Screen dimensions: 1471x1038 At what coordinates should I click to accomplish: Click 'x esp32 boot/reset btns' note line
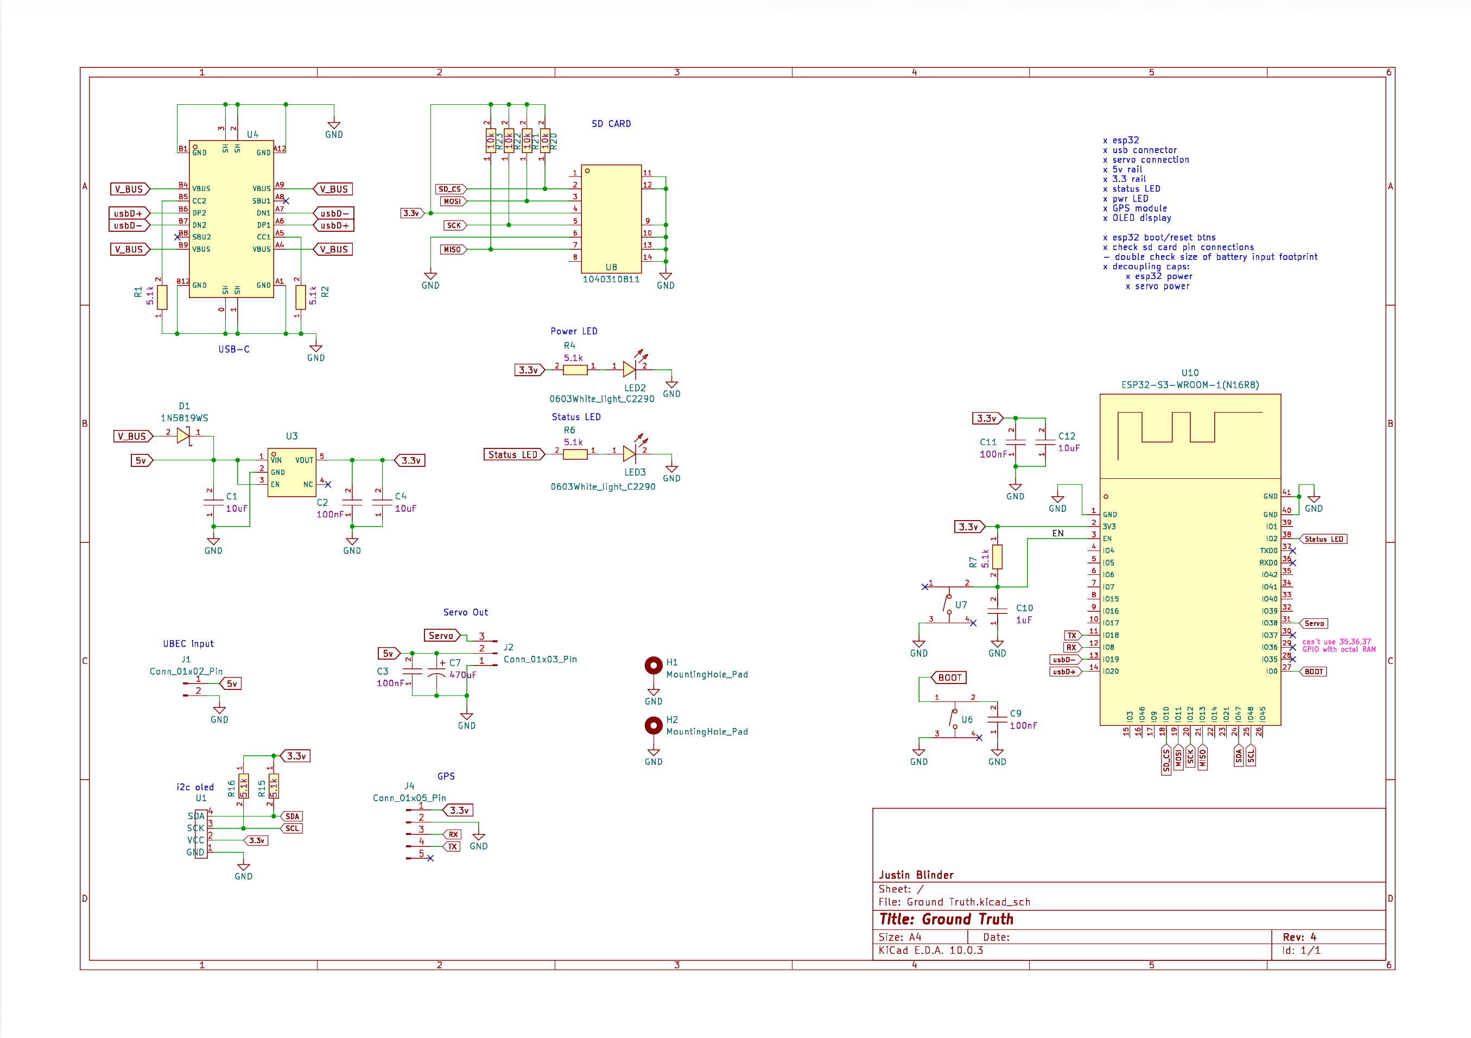click(x=1159, y=238)
